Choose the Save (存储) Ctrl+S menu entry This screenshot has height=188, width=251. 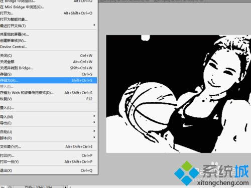[48, 74]
